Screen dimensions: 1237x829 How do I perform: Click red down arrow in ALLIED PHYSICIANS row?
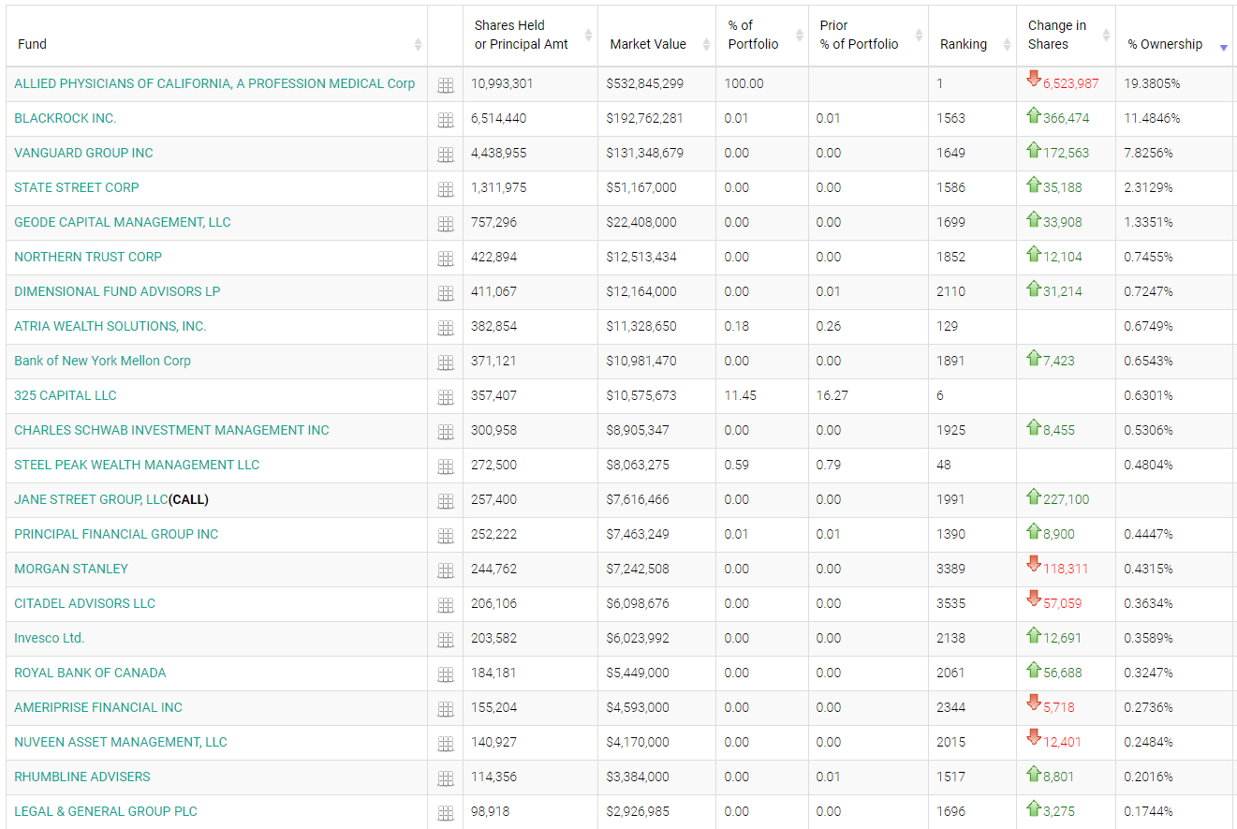[1034, 80]
